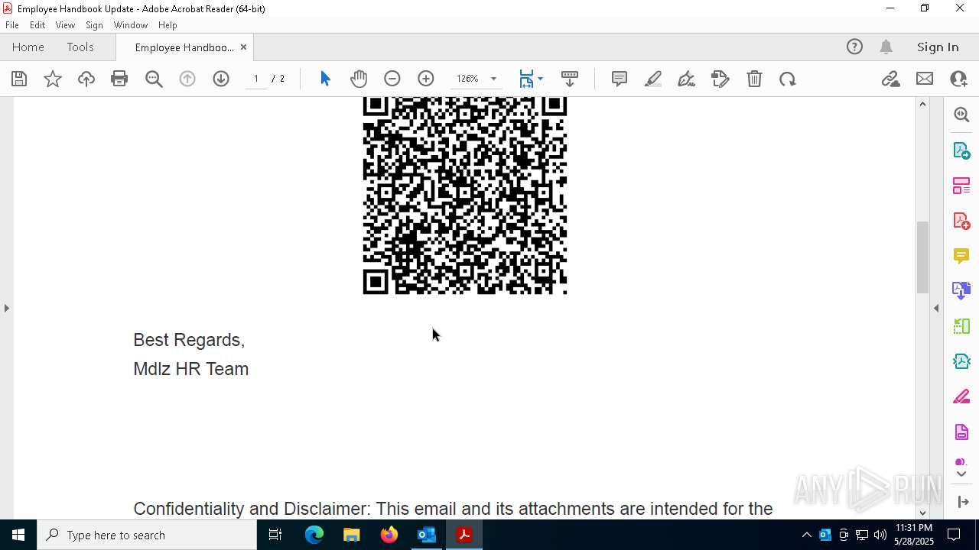
Task: Close the Employee Handbook tab
Action: coord(243,47)
